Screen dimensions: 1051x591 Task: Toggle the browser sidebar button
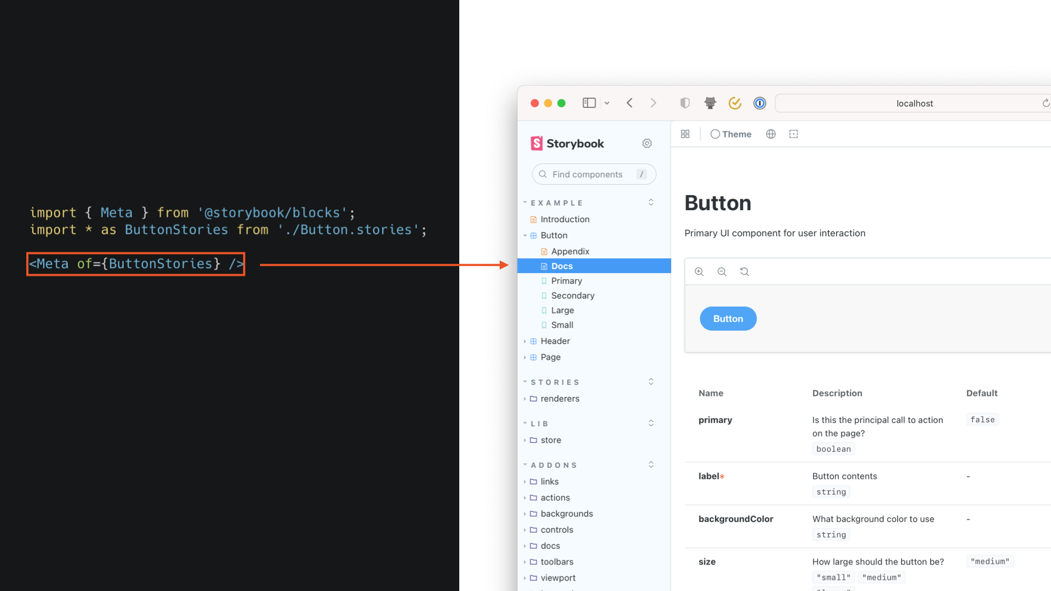(x=589, y=103)
